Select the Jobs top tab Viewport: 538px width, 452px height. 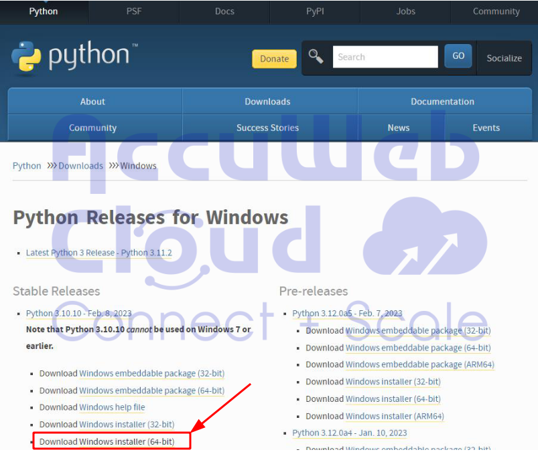pyautogui.click(x=405, y=11)
